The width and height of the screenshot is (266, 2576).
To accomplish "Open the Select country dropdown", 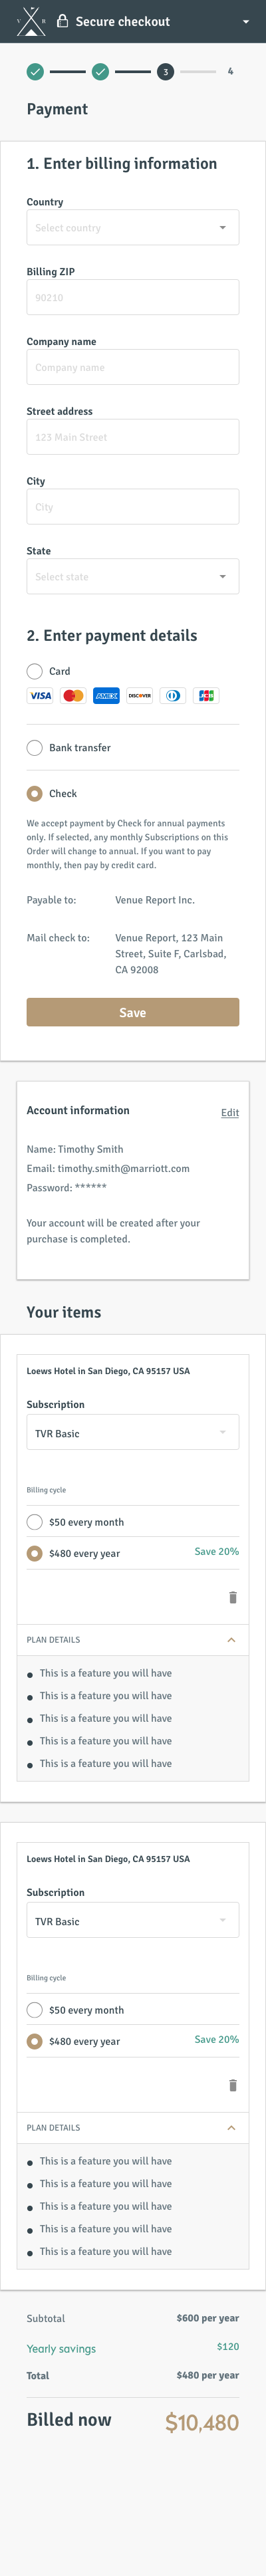I will 133,227.
